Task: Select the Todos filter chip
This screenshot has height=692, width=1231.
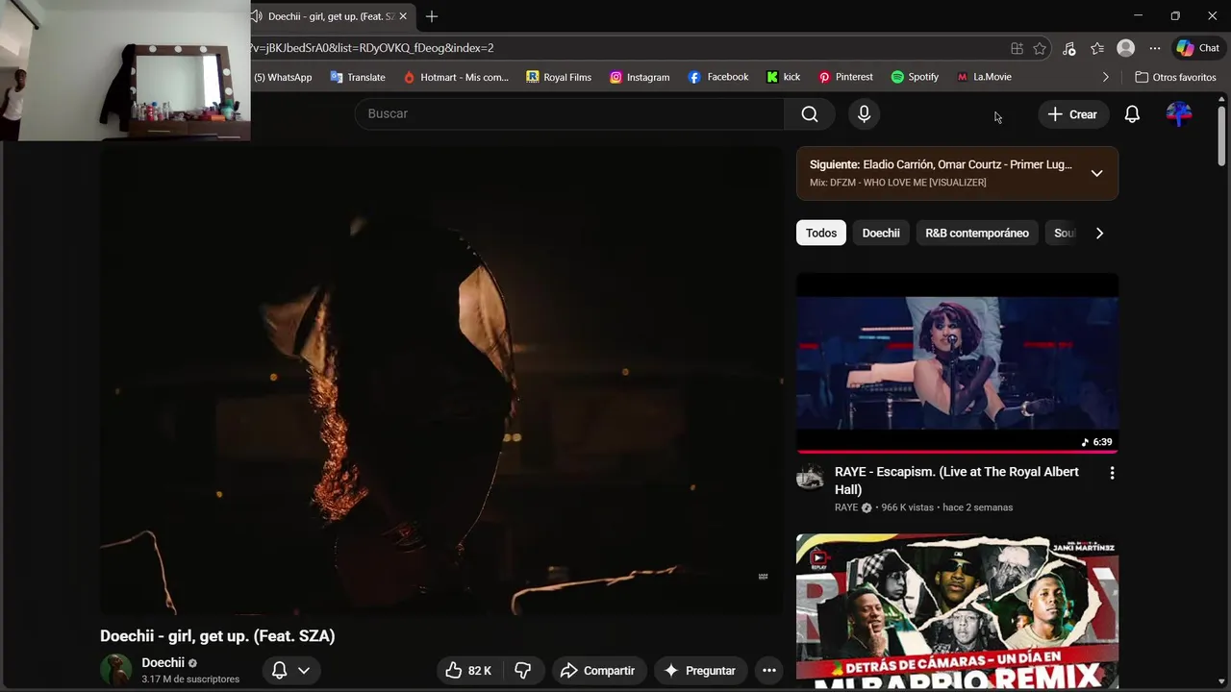Action: 821,234
